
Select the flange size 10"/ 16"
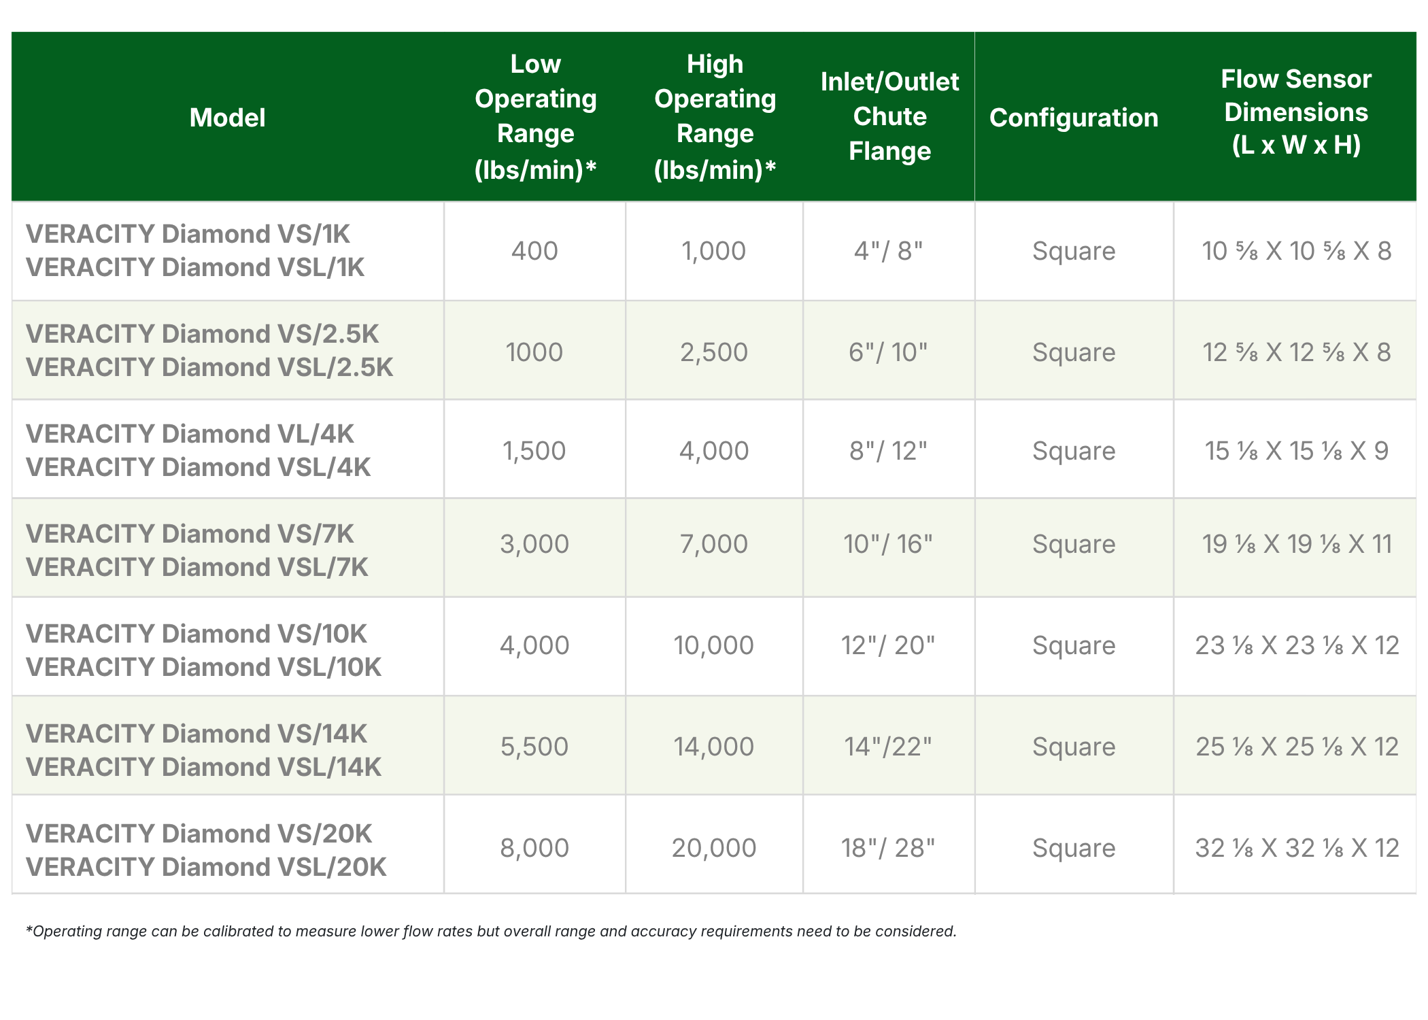[x=888, y=544]
